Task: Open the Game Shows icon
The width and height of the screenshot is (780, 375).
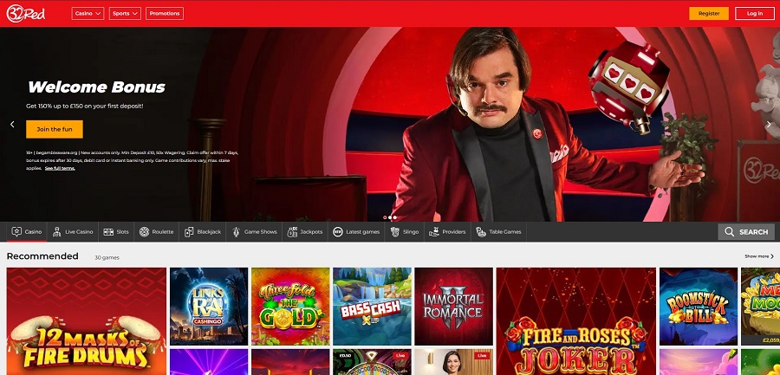Action: (236, 232)
